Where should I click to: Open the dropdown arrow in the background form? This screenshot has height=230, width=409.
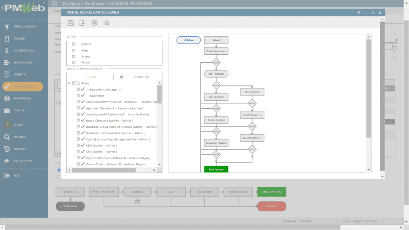395,46
